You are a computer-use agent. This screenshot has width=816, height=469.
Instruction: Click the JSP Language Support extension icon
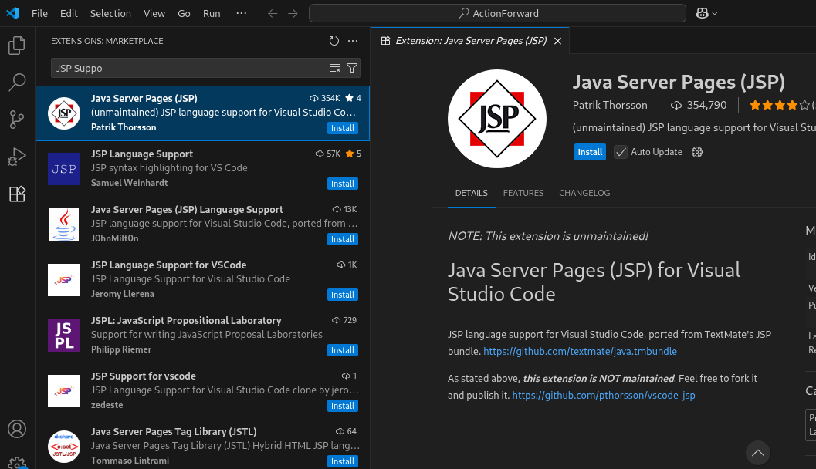click(64, 169)
